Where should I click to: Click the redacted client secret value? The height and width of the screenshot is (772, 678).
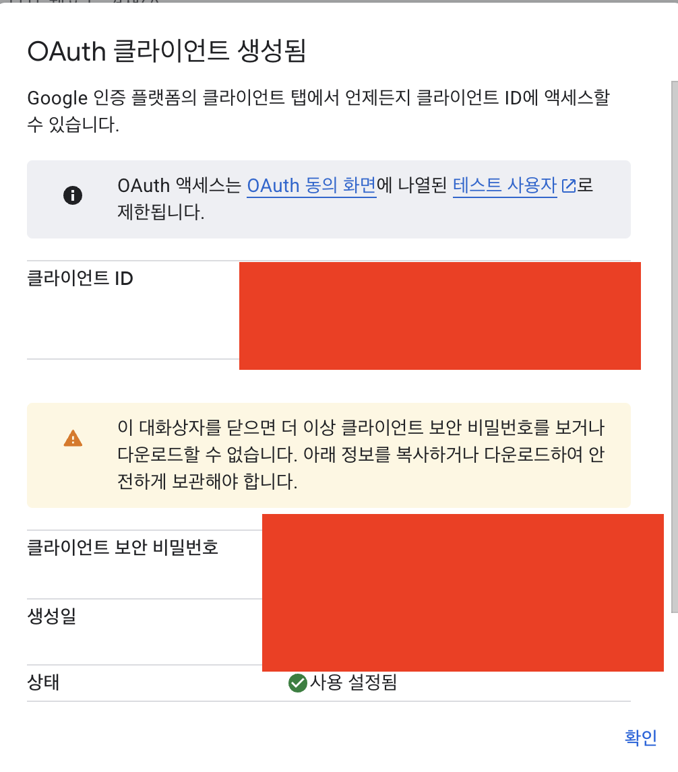[x=462, y=556]
